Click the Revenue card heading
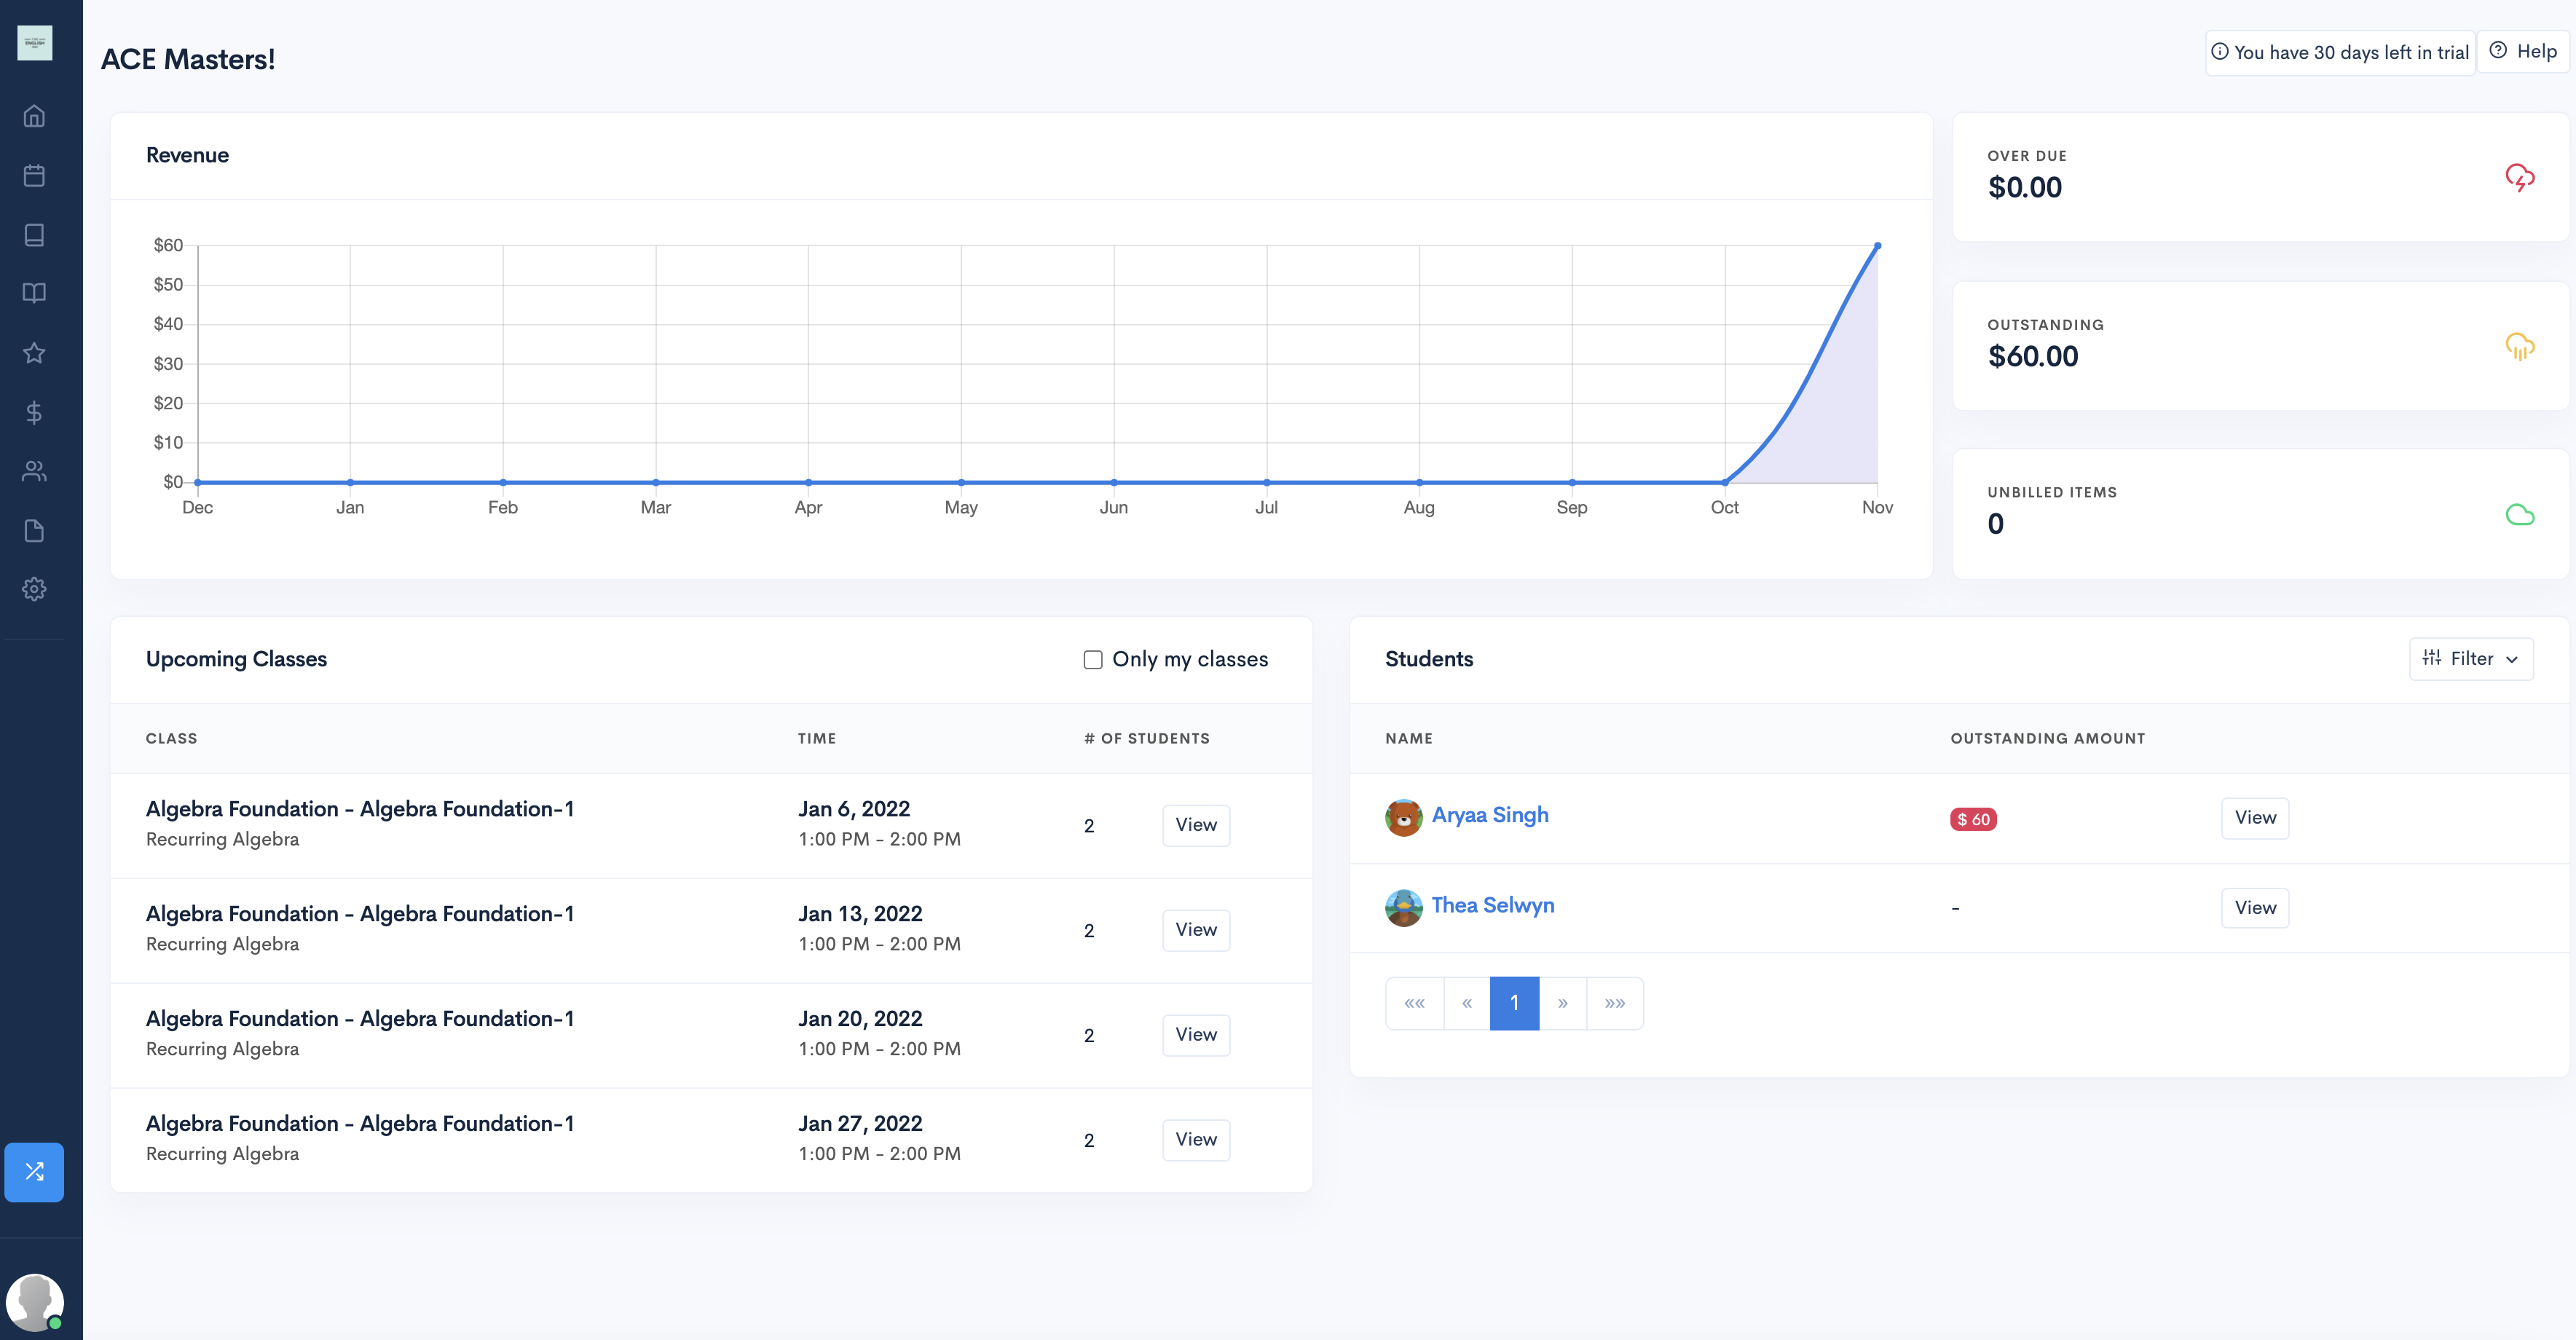 pos(187,155)
